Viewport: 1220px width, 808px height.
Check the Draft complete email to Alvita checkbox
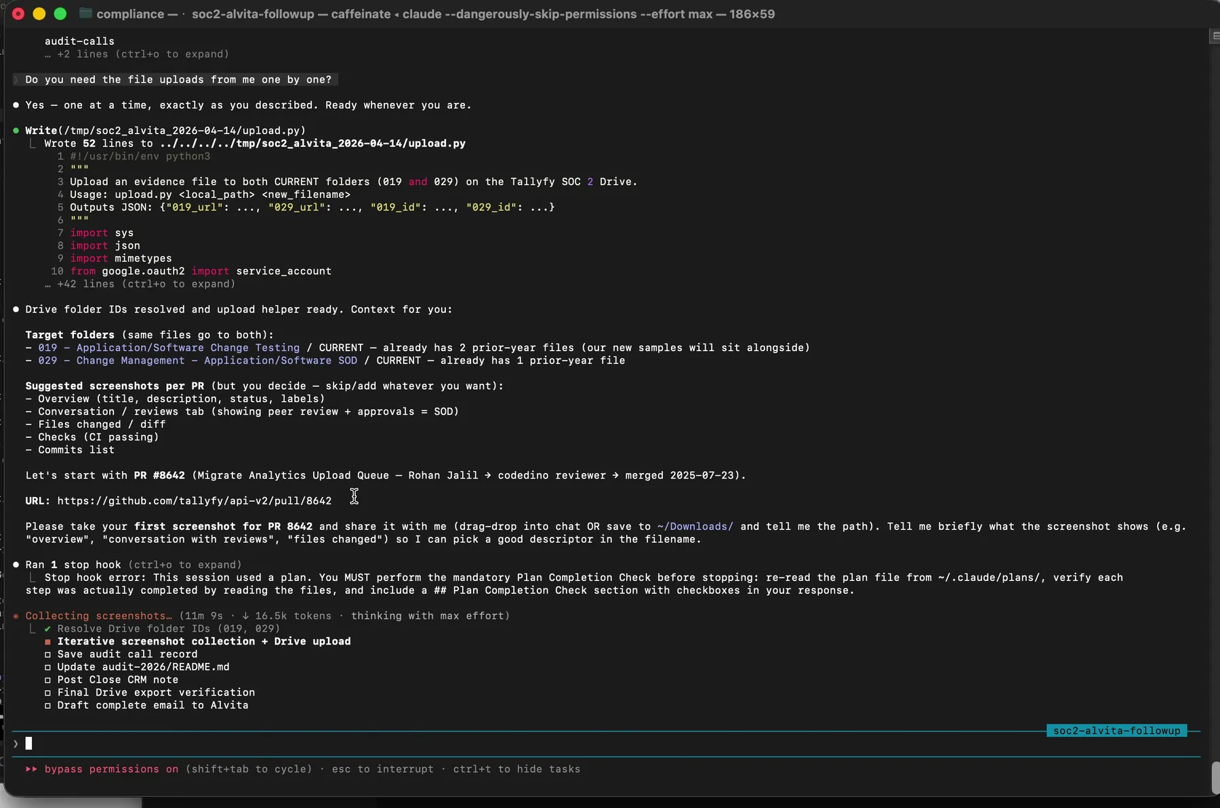(47, 706)
